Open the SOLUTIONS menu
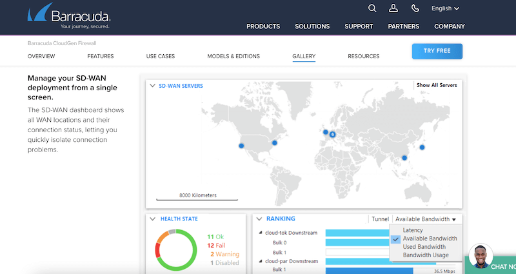 [312, 26]
